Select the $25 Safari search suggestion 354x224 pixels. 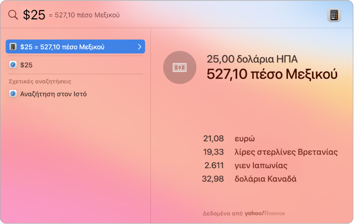point(27,65)
